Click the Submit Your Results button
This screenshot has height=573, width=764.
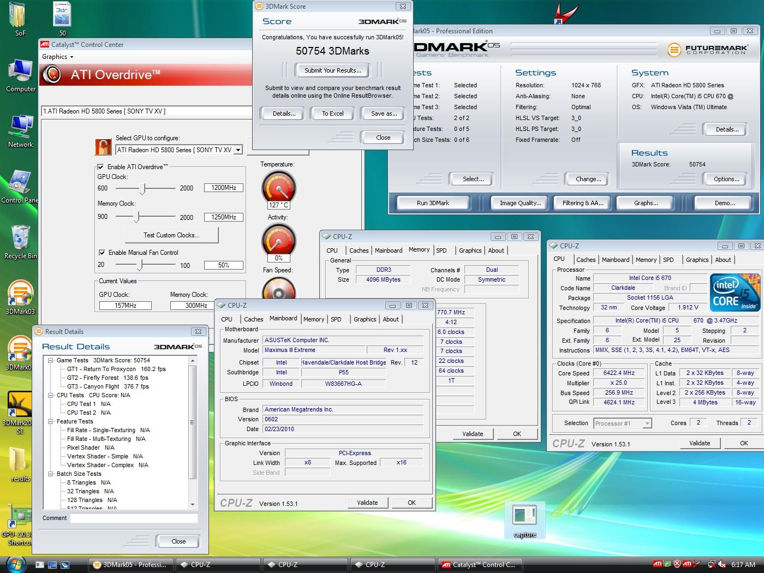[x=332, y=70]
